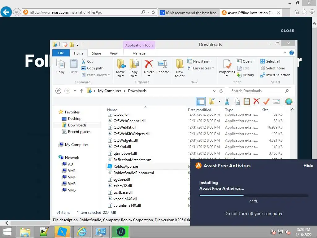Image resolution: width=317 pixels, height=238 pixels.
Task: Select Desktop in Favorites tree
Action: click(74, 119)
